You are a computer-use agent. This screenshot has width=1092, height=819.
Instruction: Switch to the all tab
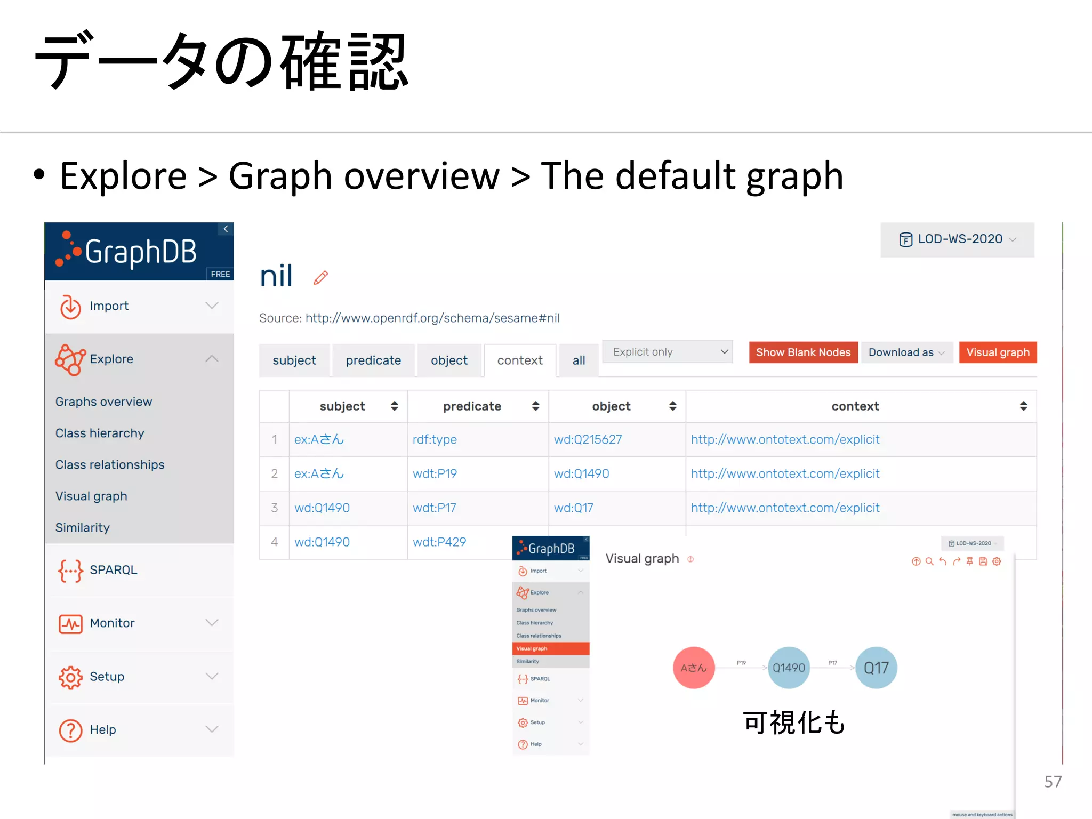tap(579, 360)
